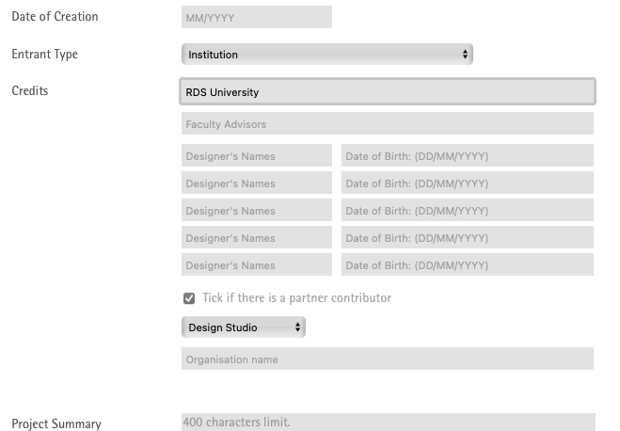Click the fourth Designer's Names field
Image resolution: width=620 pixels, height=431 pixels.
(x=256, y=238)
